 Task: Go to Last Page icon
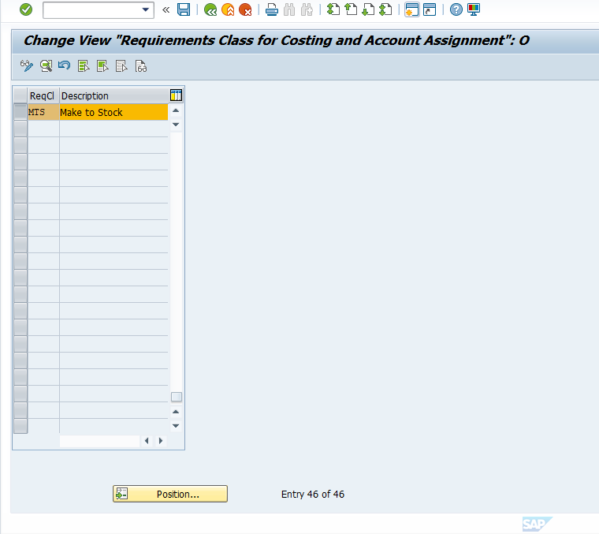click(x=386, y=9)
